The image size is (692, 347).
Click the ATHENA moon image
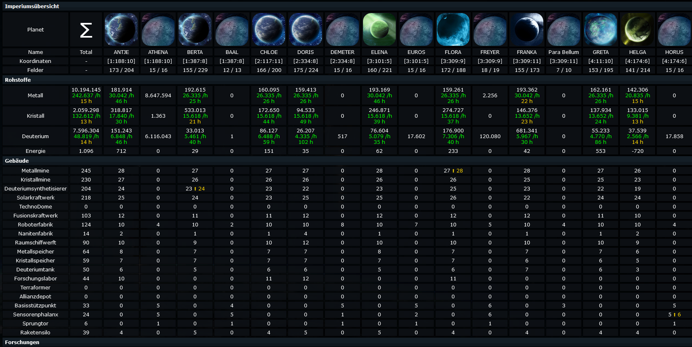158,29
